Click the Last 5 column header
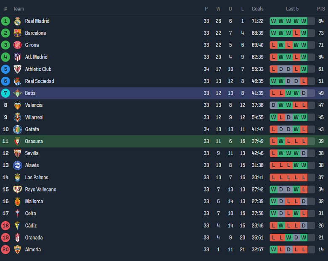The height and width of the screenshot is (261, 328). coord(292,9)
